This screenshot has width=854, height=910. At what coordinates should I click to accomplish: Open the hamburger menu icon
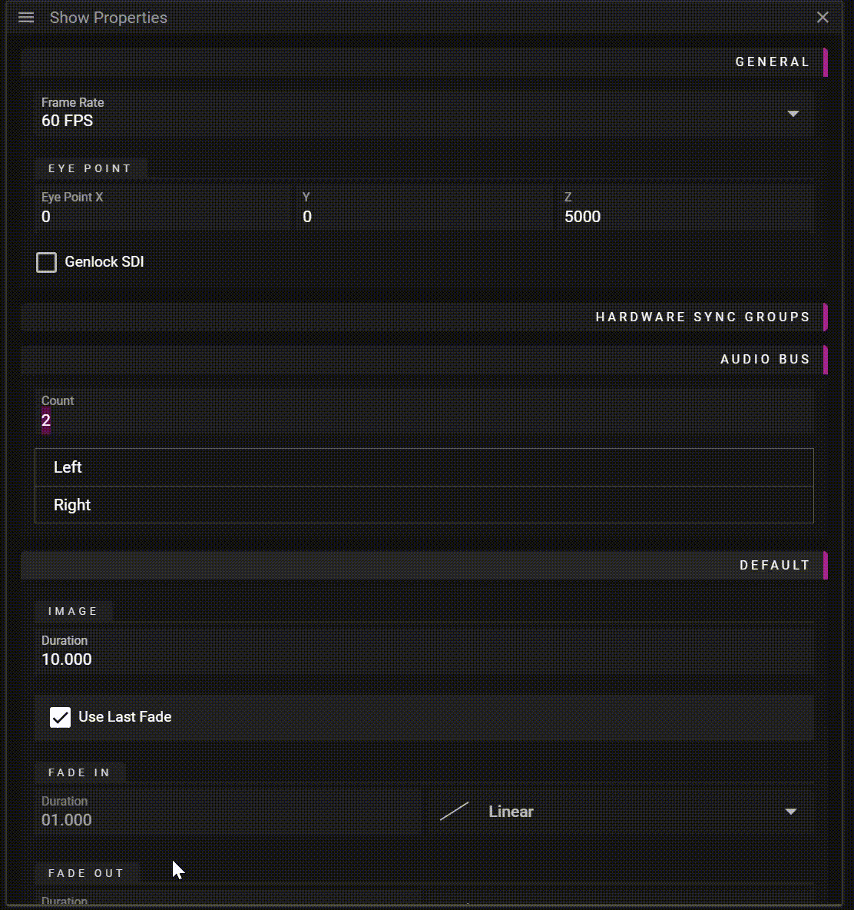pyautogui.click(x=26, y=18)
